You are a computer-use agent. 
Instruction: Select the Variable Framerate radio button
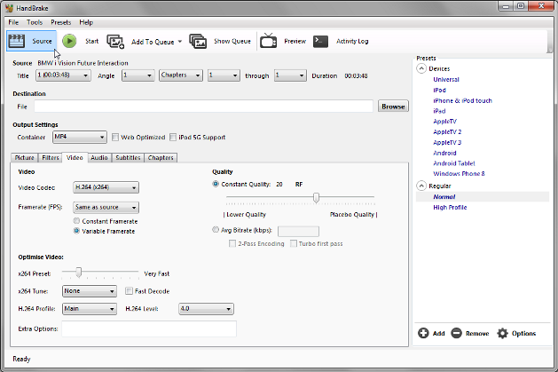76,231
